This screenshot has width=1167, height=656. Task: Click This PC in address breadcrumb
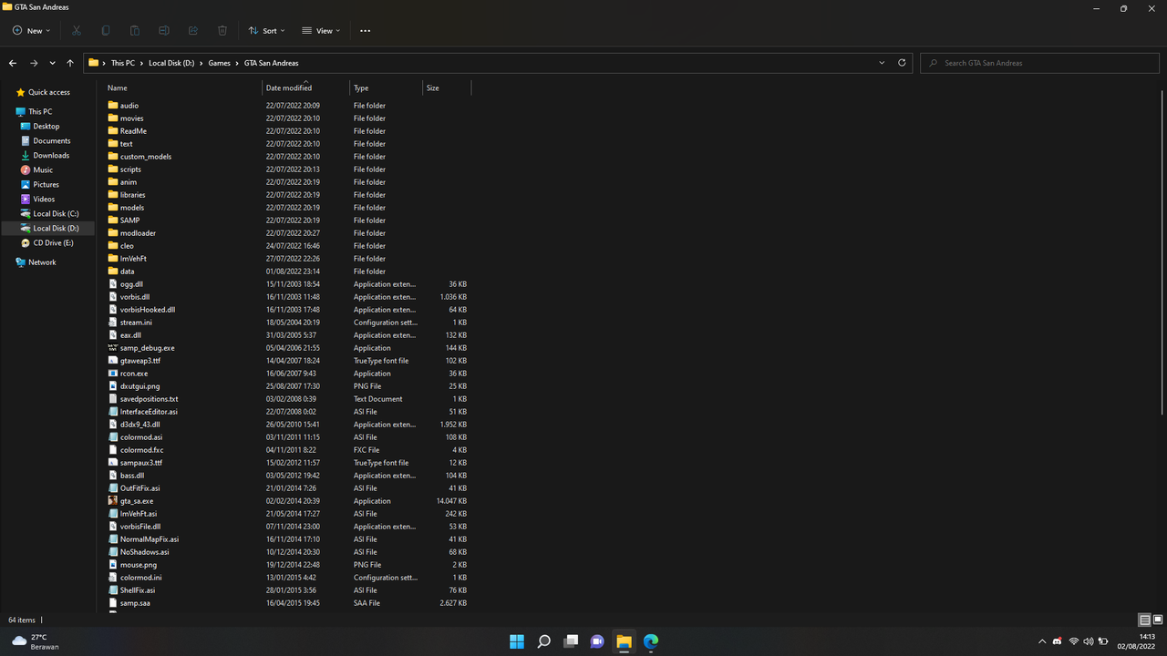click(122, 63)
